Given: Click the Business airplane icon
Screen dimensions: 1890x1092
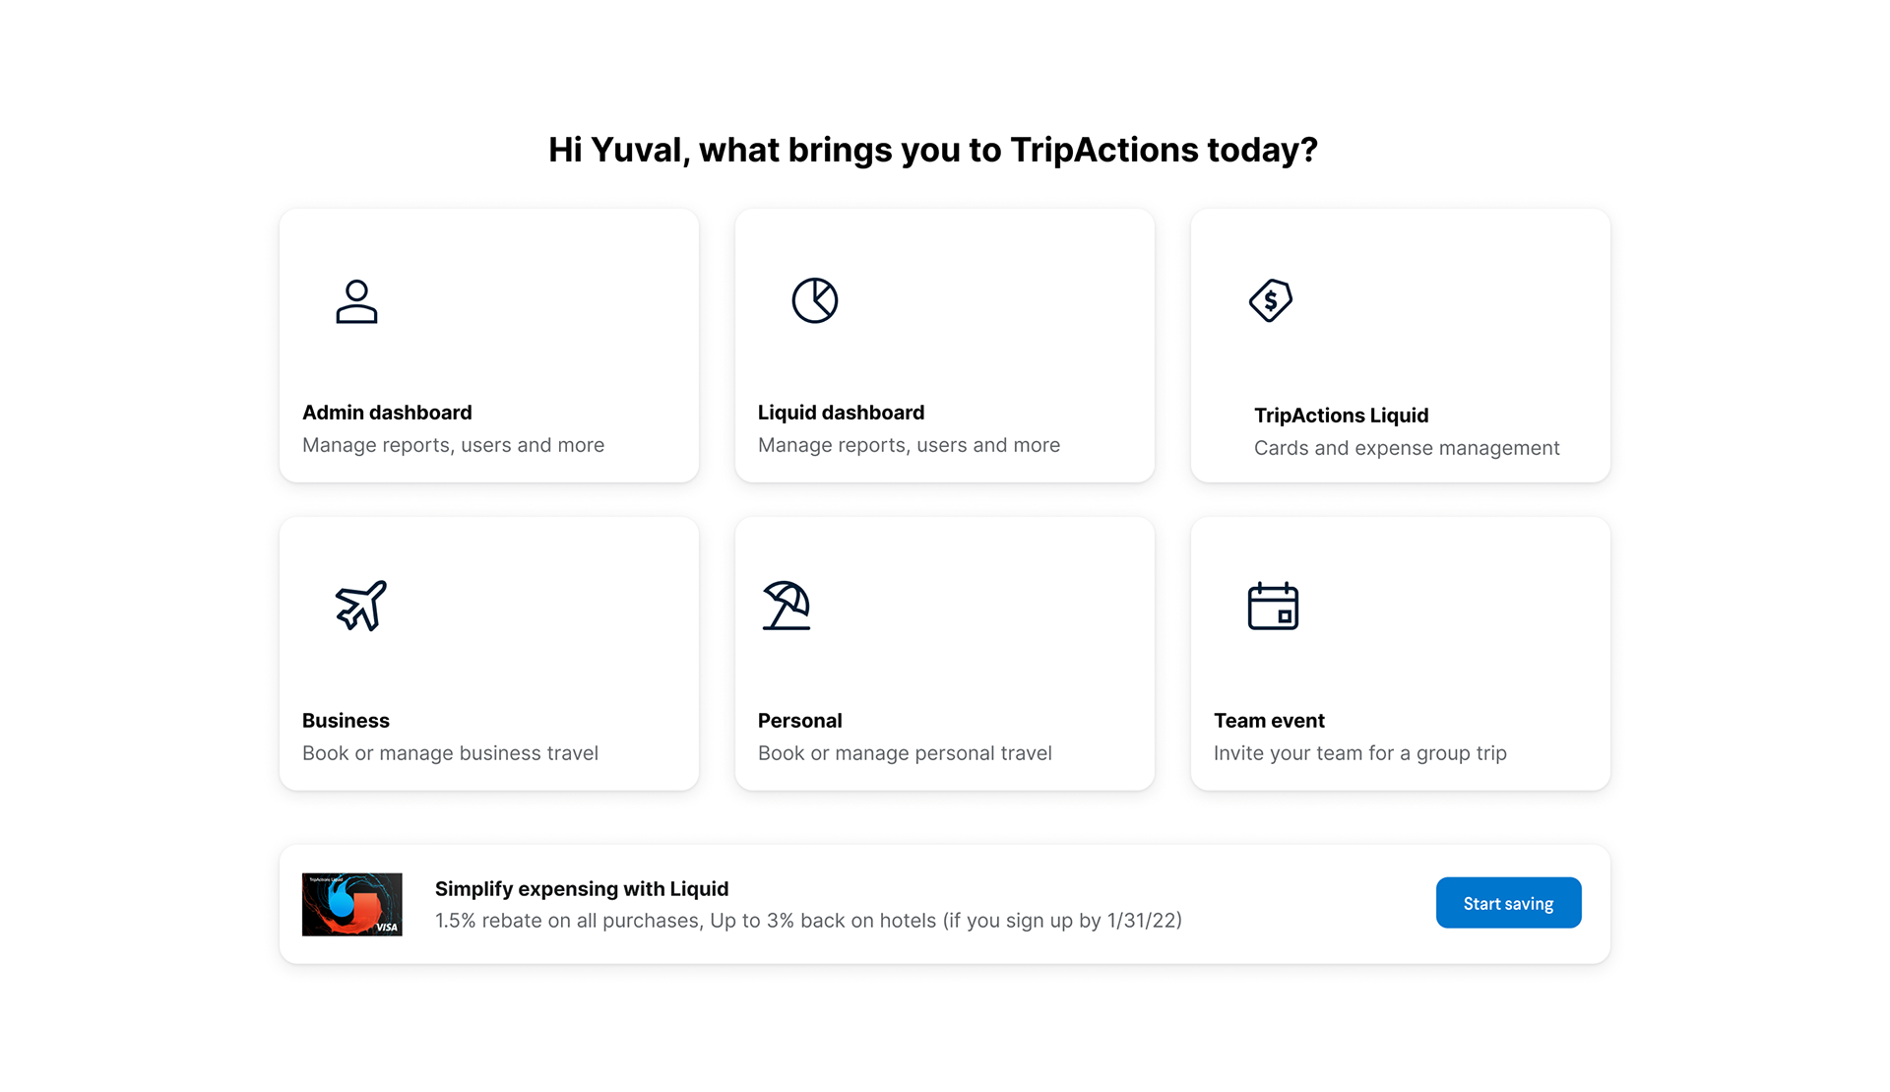Looking at the screenshot, I should (360, 606).
